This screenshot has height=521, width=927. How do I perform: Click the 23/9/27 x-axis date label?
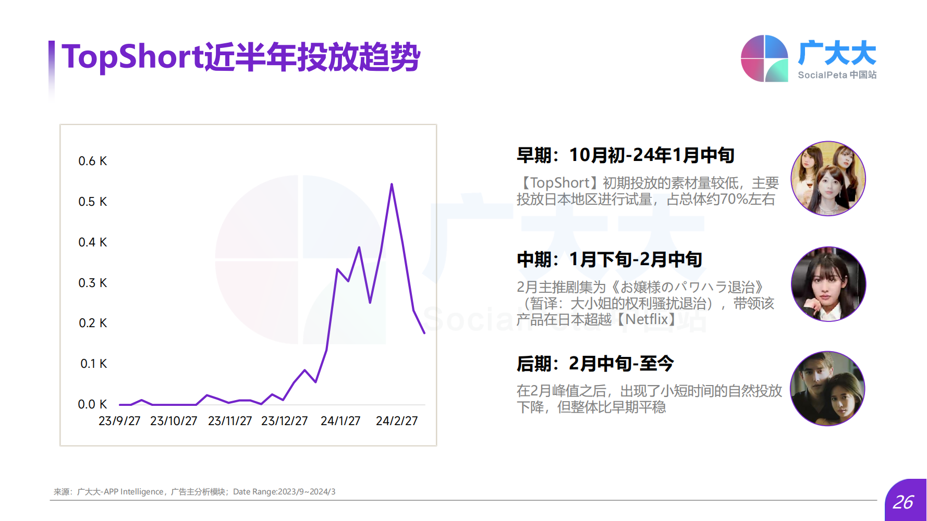(x=119, y=421)
